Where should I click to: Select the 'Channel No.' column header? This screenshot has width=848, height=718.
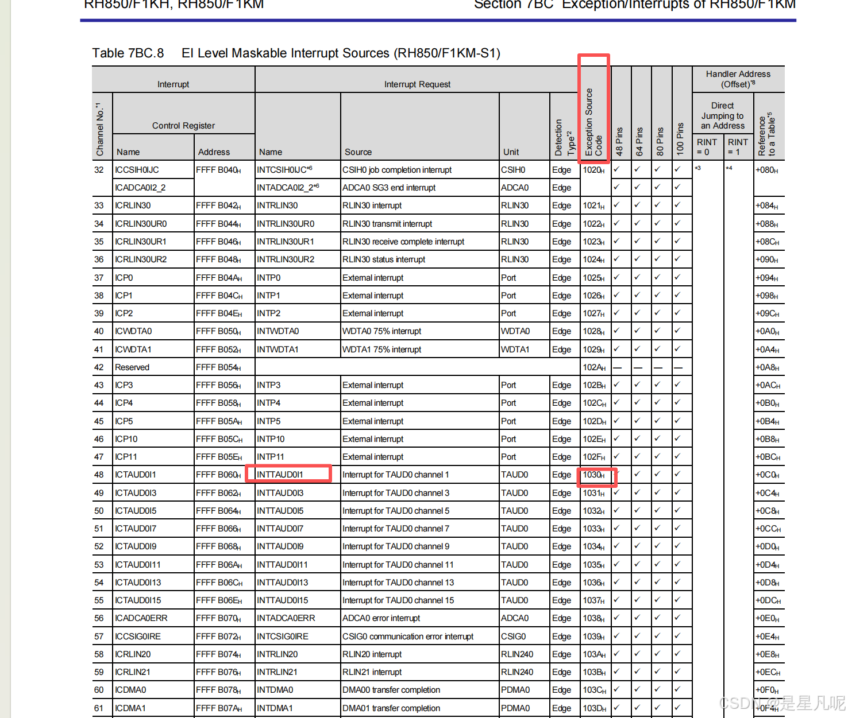(x=100, y=129)
